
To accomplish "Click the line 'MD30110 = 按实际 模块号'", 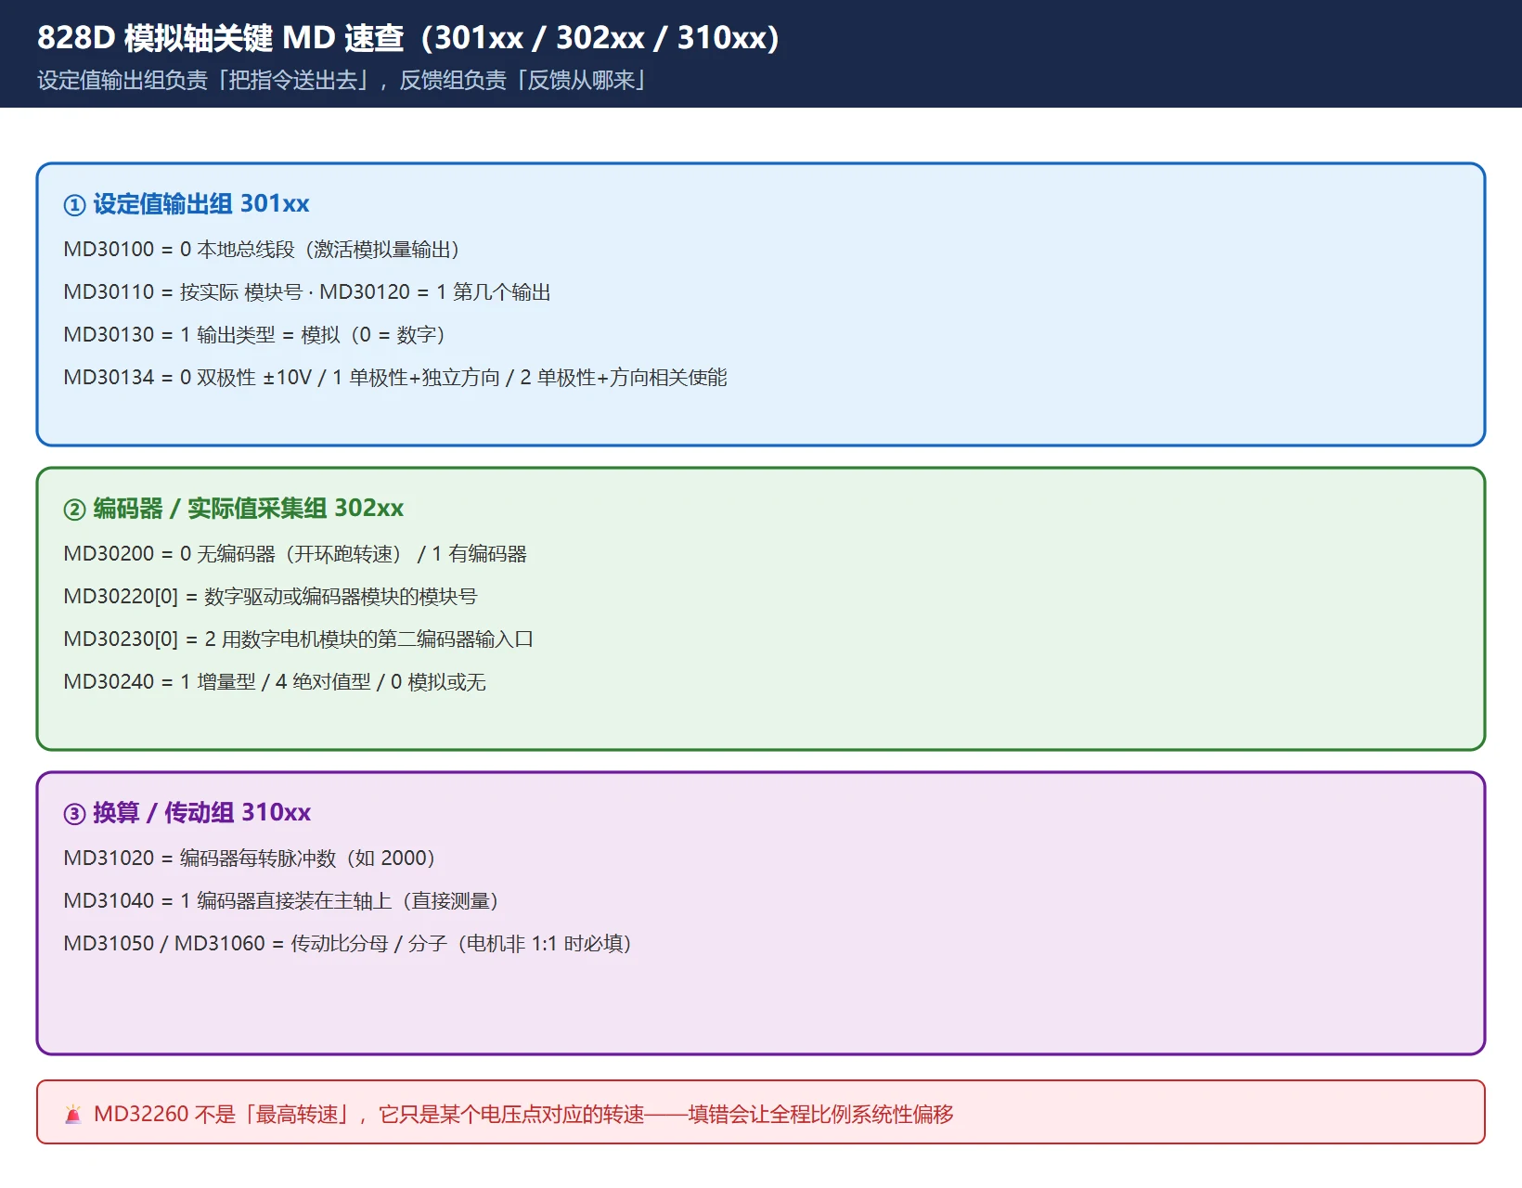I will (x=307, y=292).
